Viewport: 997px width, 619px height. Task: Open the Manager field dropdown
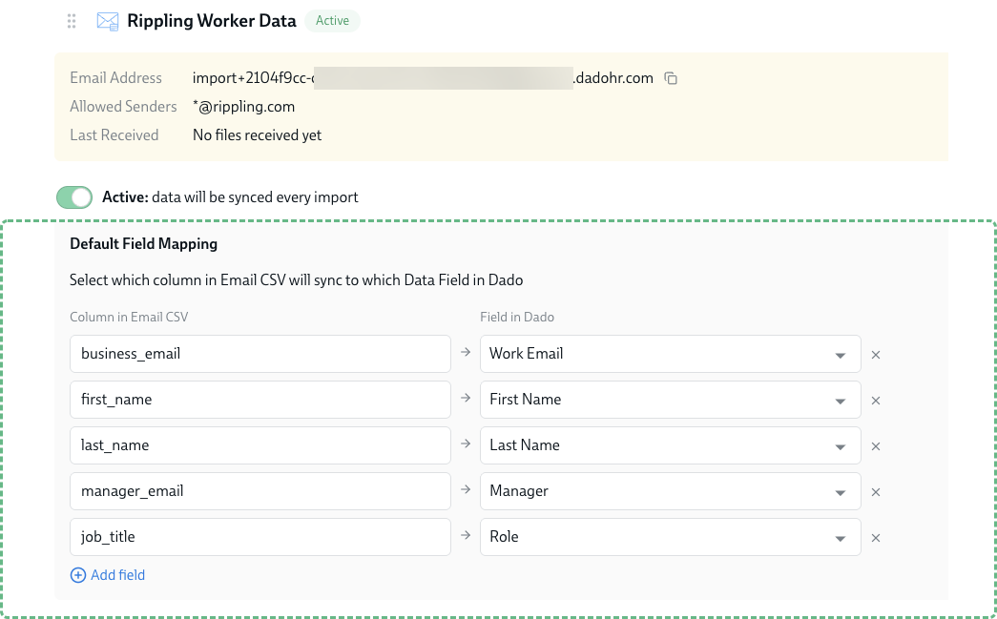point(670,491)
